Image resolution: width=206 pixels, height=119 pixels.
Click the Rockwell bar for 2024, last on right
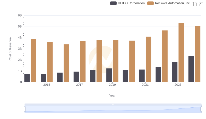(x=198, y=54)
